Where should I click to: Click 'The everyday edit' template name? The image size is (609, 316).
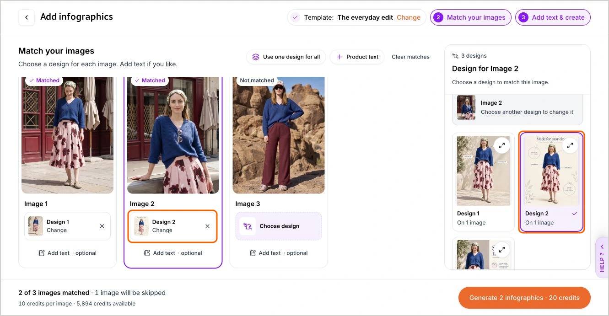[x=365, y=17]
